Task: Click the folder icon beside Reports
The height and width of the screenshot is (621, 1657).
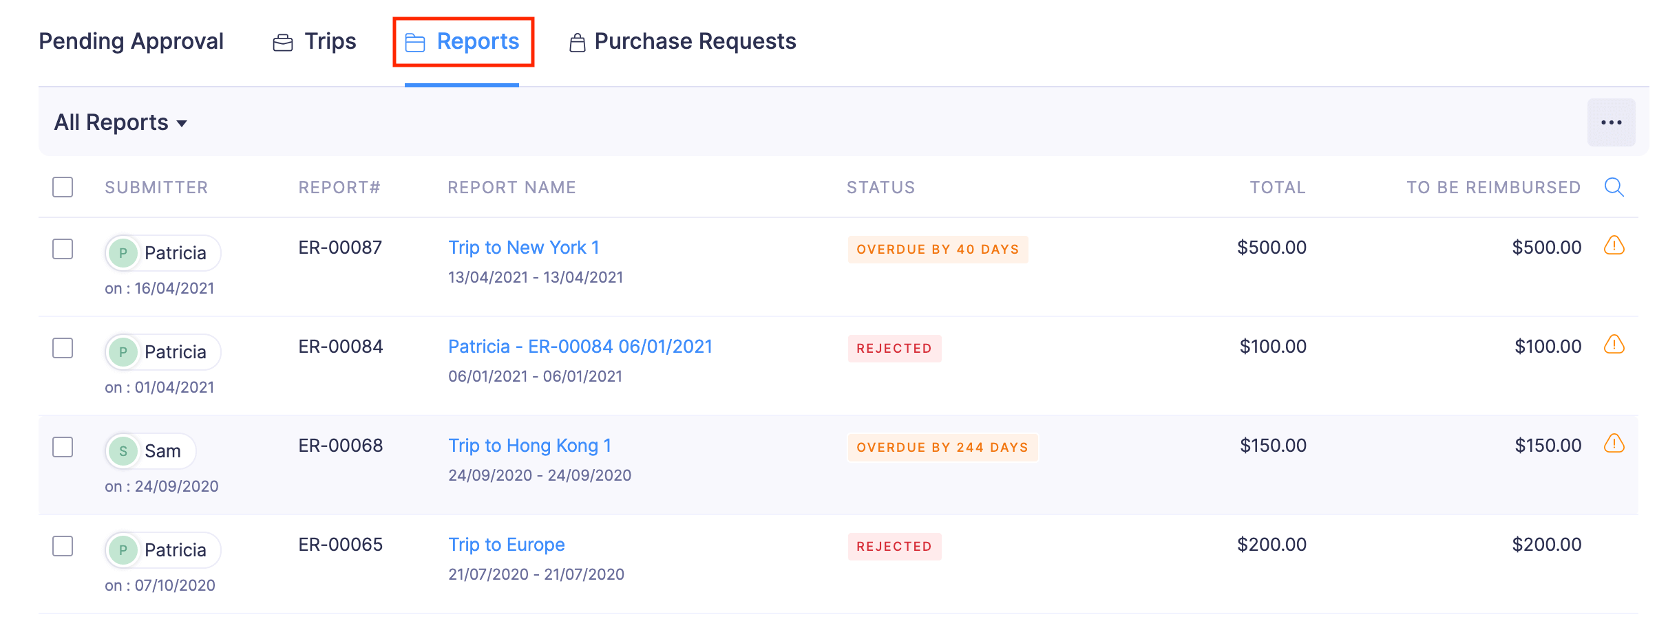Action: pyautogui.click(x=414, y=41)
